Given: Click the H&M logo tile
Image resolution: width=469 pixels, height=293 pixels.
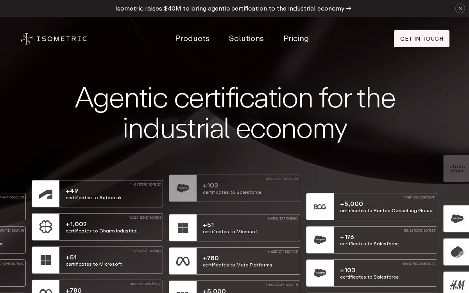Looking at the screenshot, I should coord(456,284).
